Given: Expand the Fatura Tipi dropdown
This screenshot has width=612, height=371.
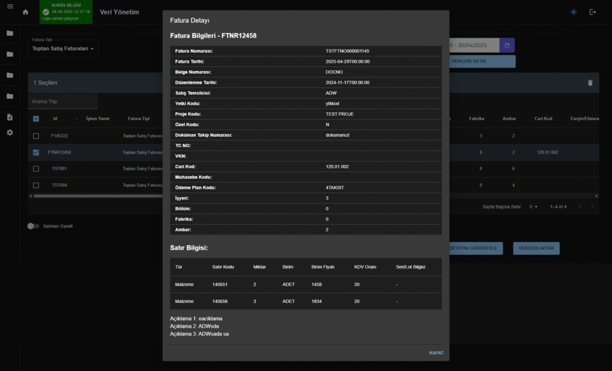Looking at the screenshot, I should [63, 48].
